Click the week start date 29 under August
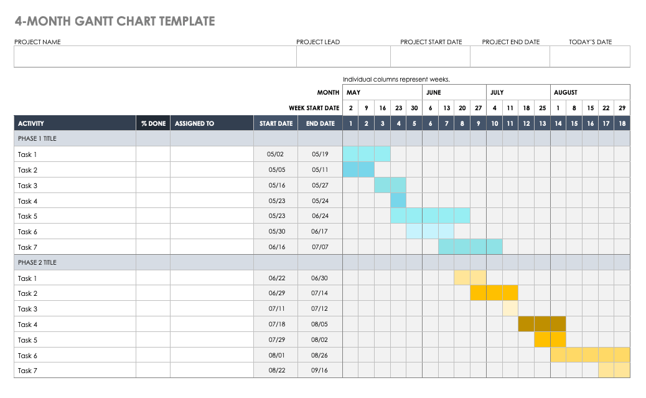Screen dimensions: 646x398 click(x=622, y=107)
